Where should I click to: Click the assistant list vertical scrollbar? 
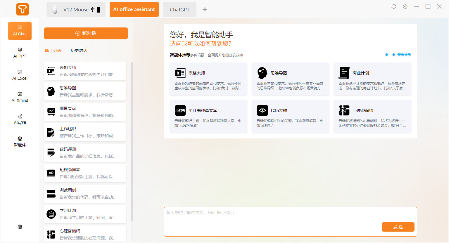click(x=132, y=140)
